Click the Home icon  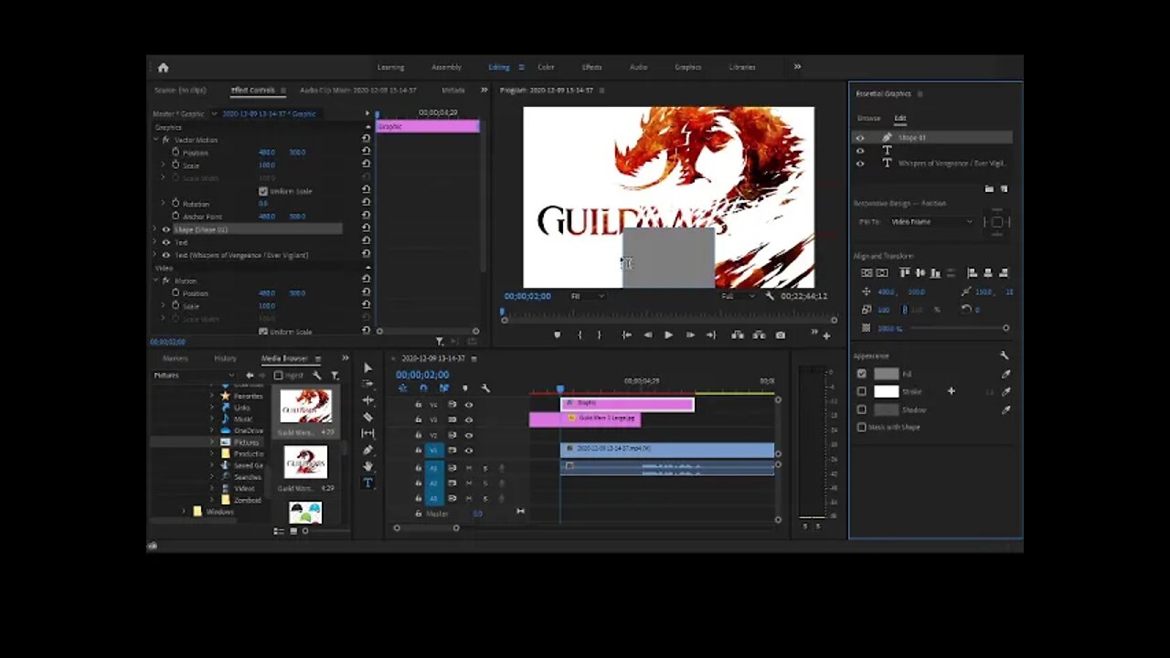pyautogui.click(x=163, y=67)
